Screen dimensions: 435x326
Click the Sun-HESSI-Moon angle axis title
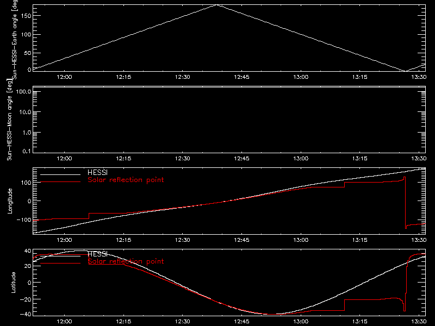click(9, 120)
